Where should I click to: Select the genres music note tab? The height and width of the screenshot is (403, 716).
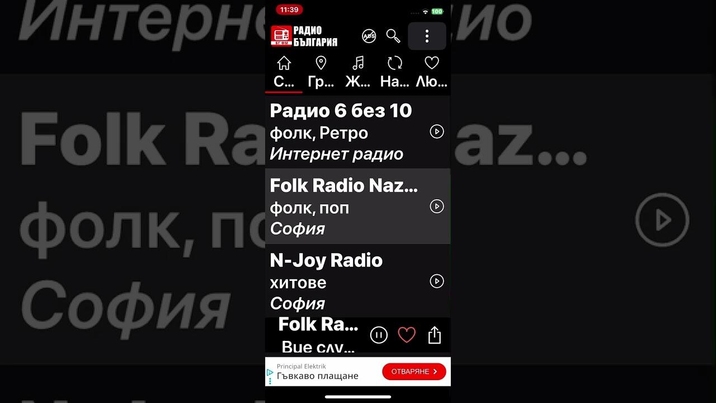tap(358, 72)
